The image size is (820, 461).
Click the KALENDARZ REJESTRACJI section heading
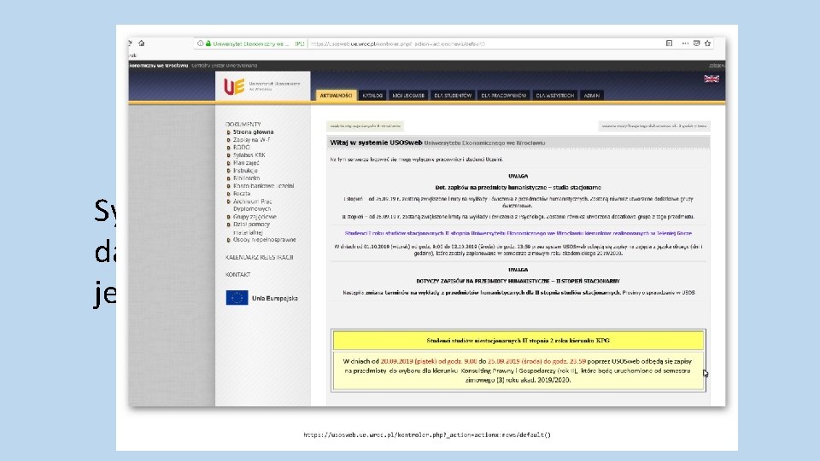(x=260, y=257)
